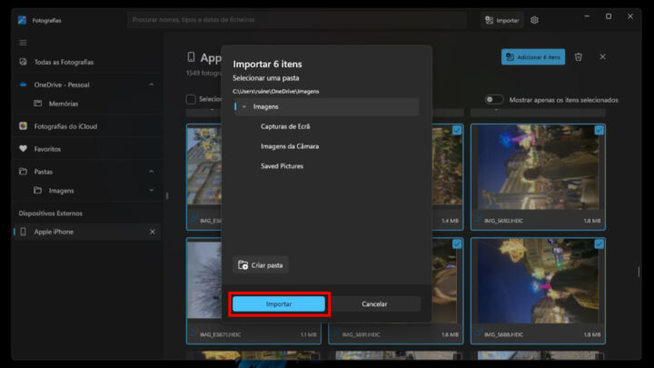Open OneDrive - Pessoal section
Image resolution: width=654 pixels, height=368 pixels.
pos(87,85)
